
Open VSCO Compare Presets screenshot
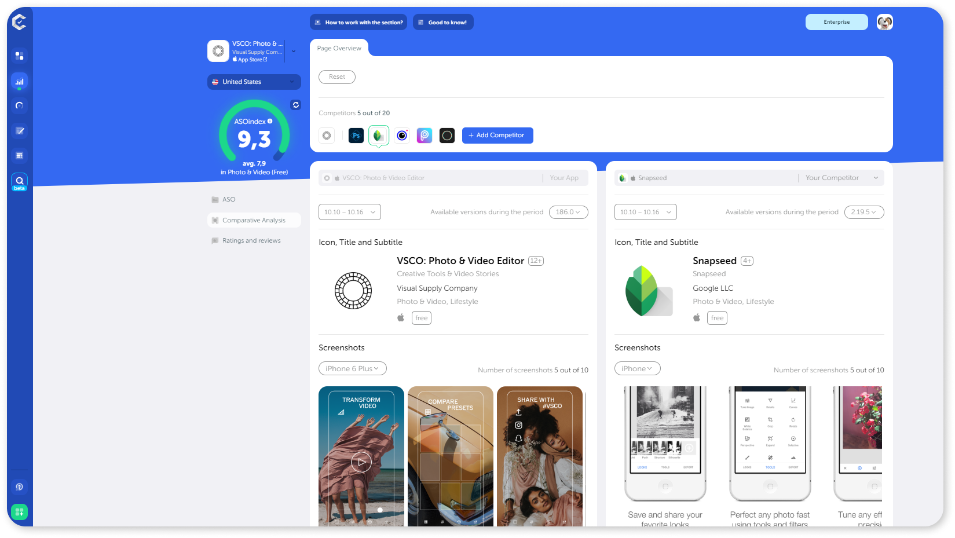(x=451, y=456)
